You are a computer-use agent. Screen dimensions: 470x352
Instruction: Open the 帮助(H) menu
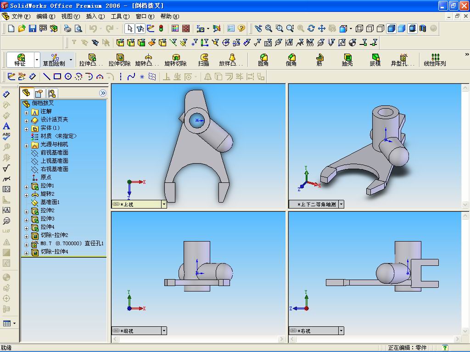170,16
